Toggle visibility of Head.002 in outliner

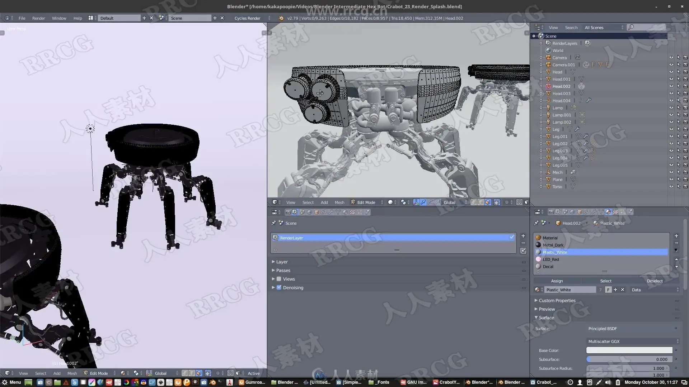click(671, 86)
